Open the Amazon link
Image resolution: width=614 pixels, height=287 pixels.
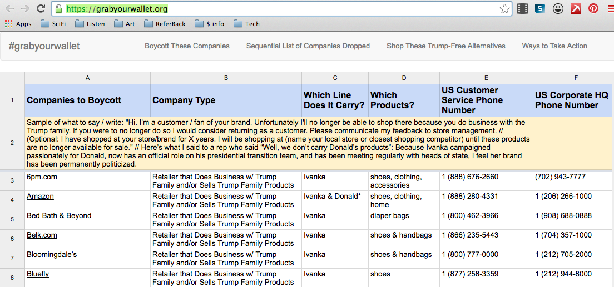tap(41, 197)
